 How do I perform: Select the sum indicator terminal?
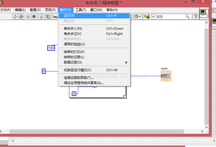point(166,76)
